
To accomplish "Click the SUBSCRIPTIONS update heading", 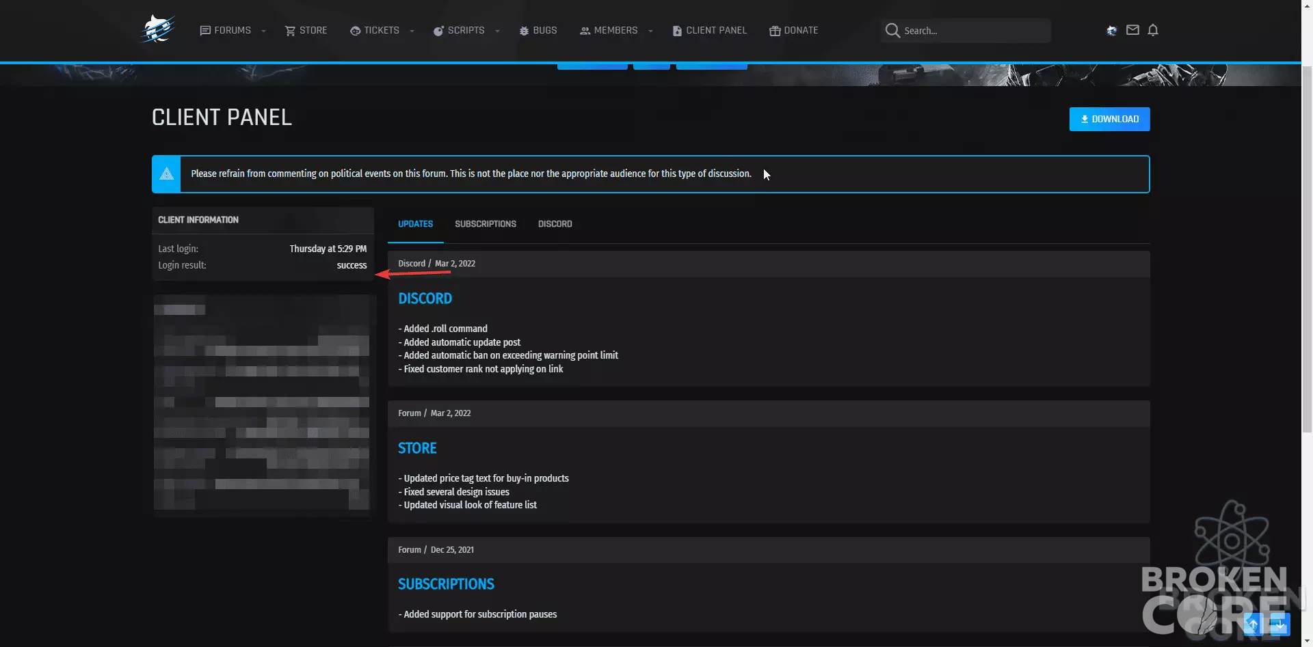I will pos(446,584).
